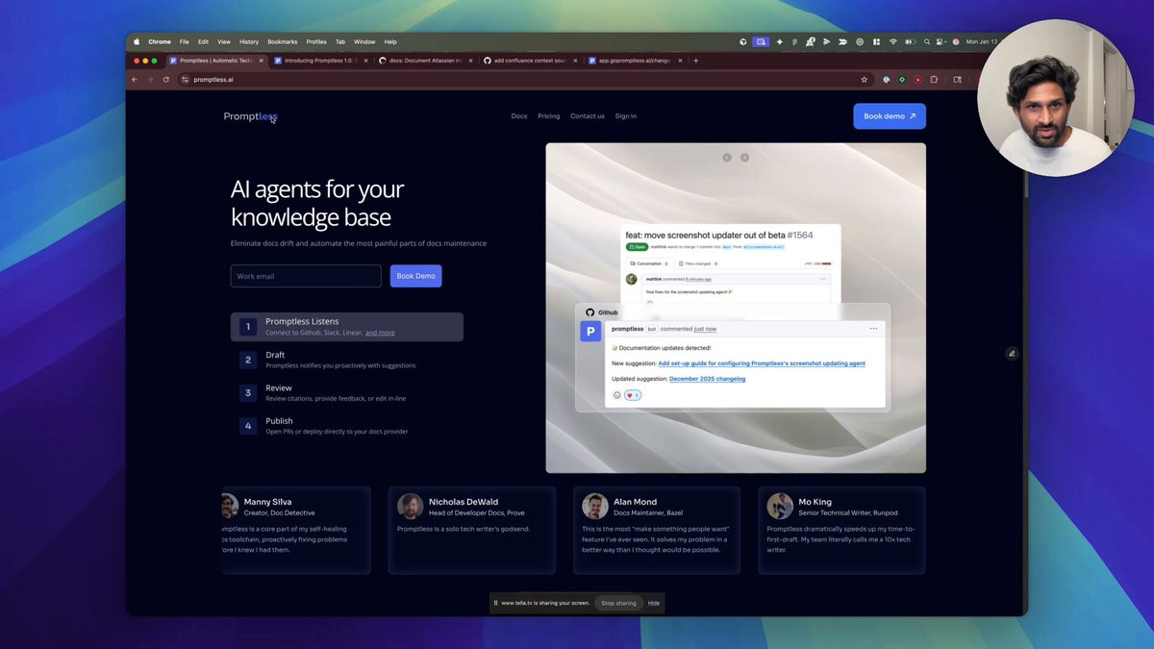The image size is (1154, 649).
Task: Stop sharing screen via tella.tv bar
Action: tap(619, 603)
